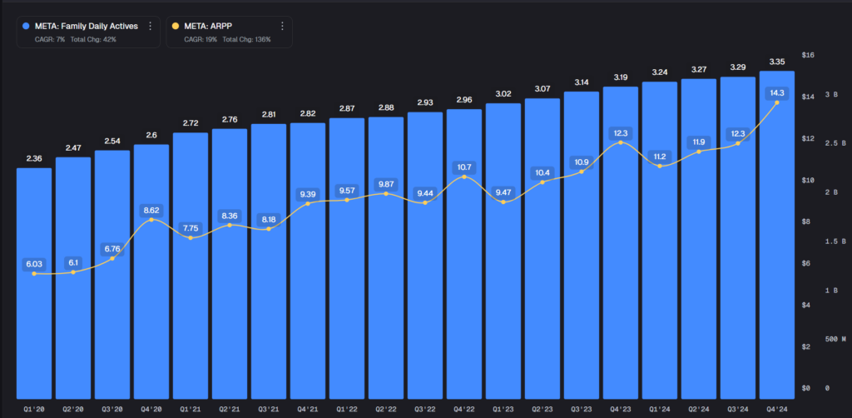The image size is (852, 418).
Task: Click the Total Chg: 136% text
Action: click(246, 40)
